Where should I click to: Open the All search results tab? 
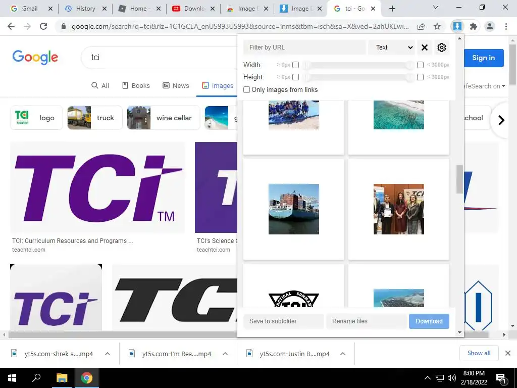pyautogui.click(x=100, y=86)
